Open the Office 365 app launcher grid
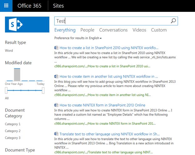The width and height of the screenshot is (195, 155). pos(6,6)
